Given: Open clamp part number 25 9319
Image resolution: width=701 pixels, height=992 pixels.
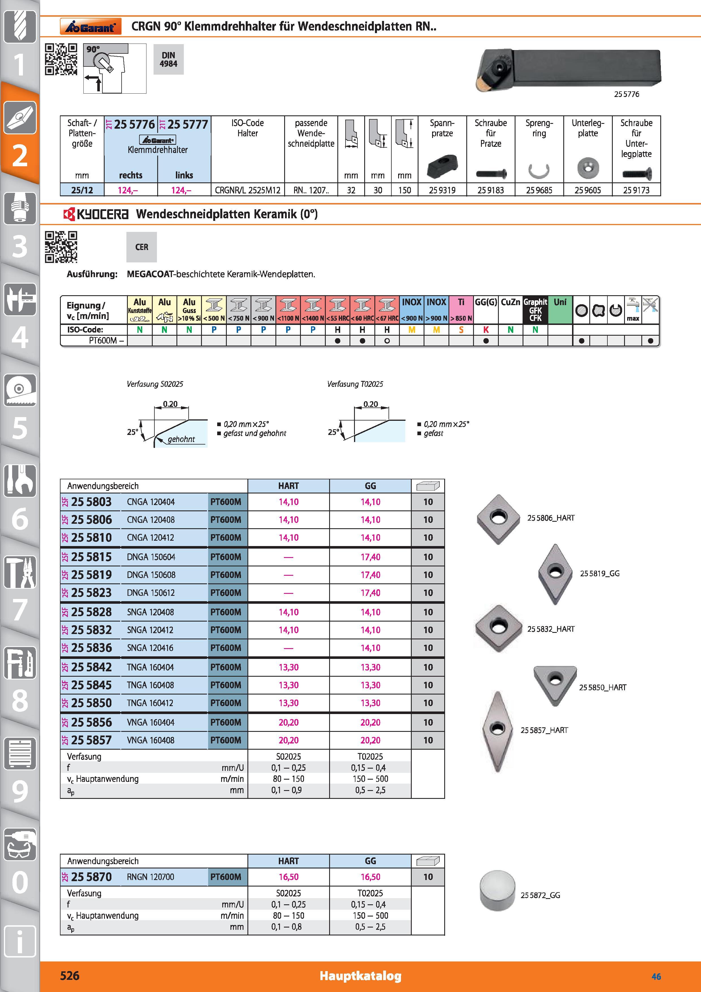Looking at the screenshot, I should 442,190.
